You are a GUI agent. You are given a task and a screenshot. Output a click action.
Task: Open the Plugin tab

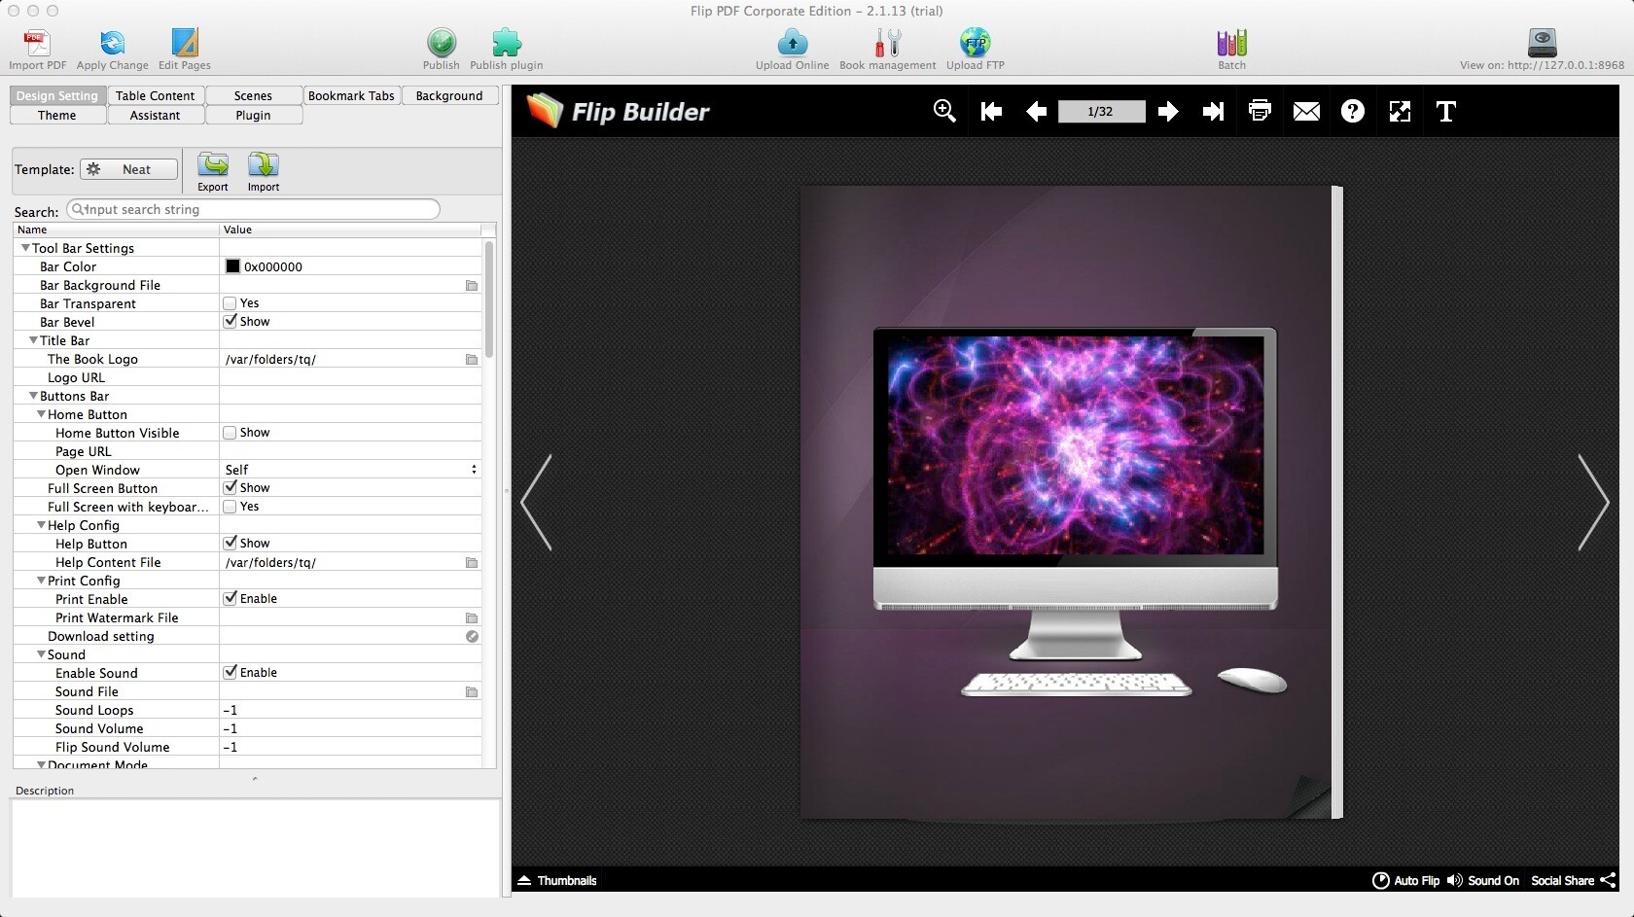(253, 115)
